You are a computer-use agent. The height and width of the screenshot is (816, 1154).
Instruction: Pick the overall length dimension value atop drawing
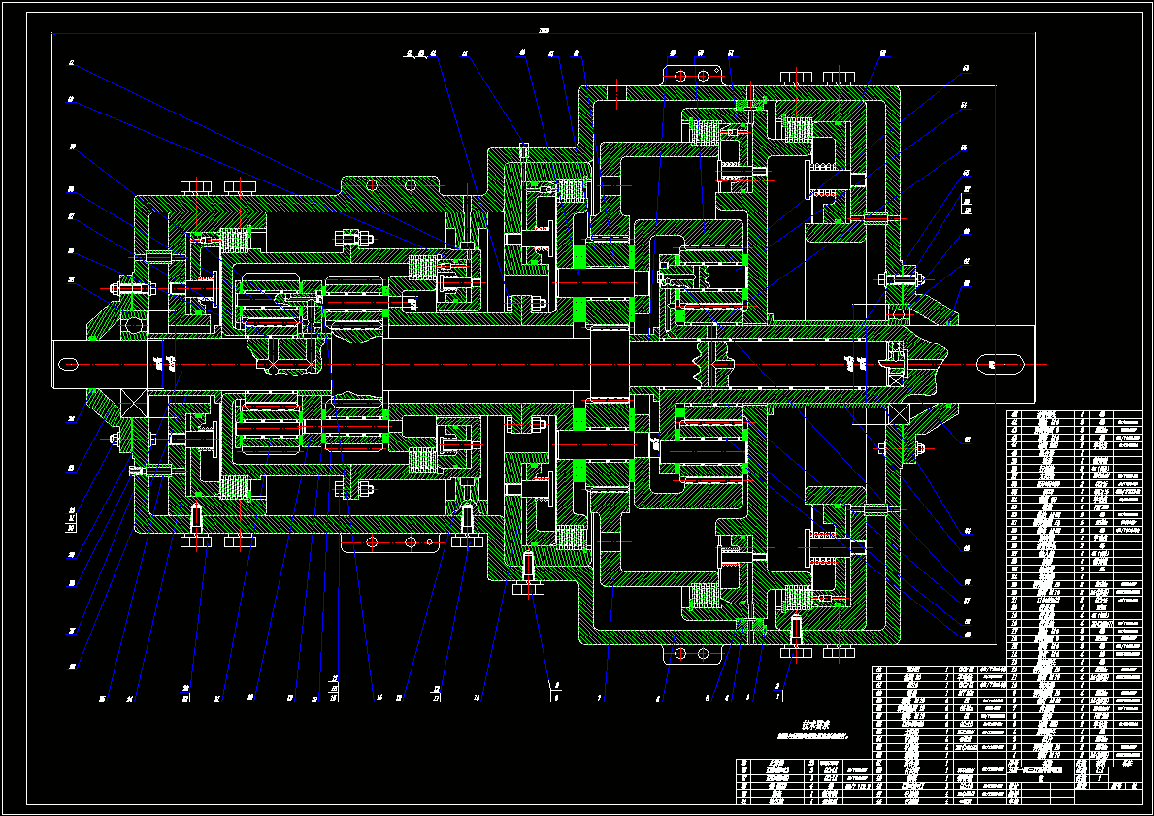(544, 30)
